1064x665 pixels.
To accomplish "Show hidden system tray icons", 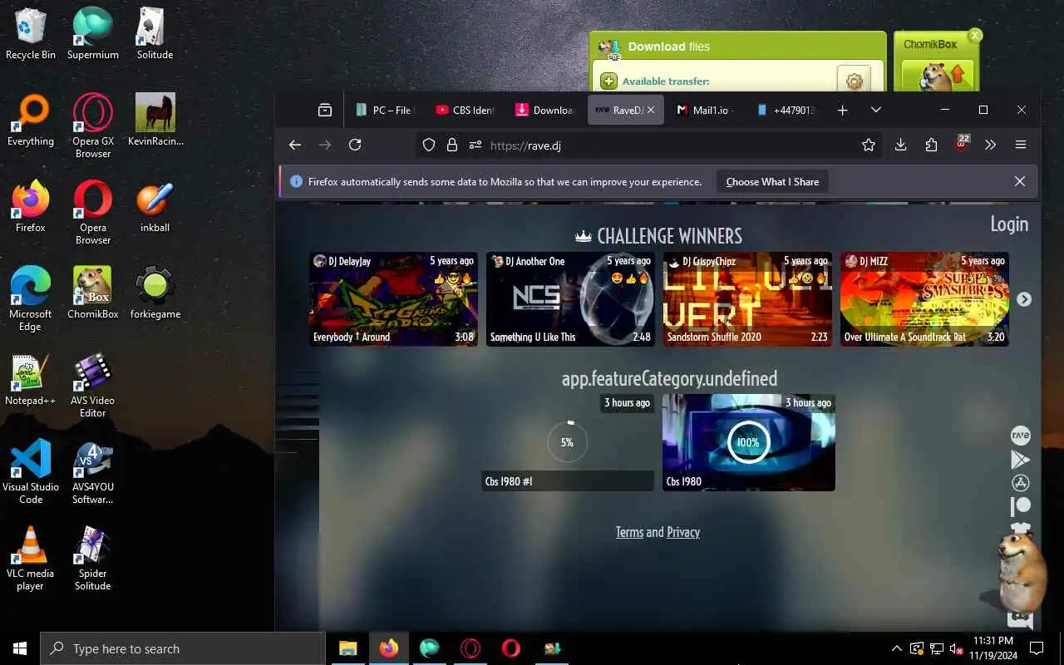I will 896,648.
